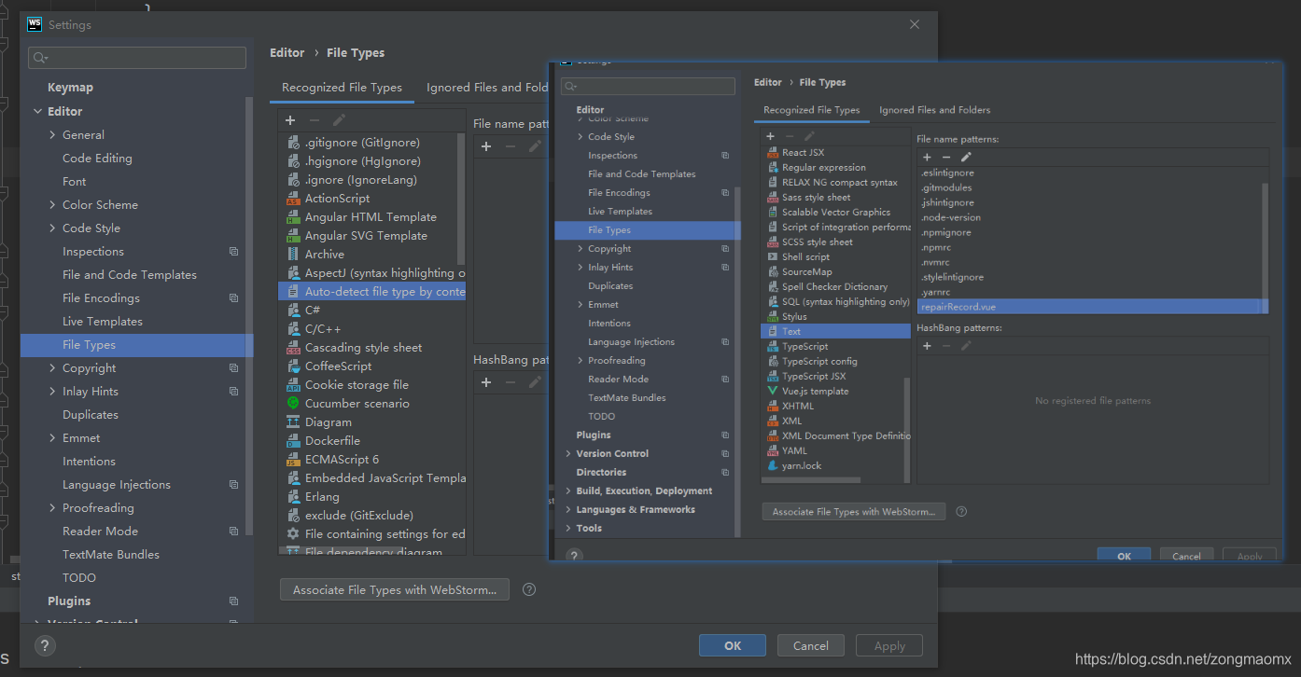Expand the Color Scheme node

click(x=52, y=205)
